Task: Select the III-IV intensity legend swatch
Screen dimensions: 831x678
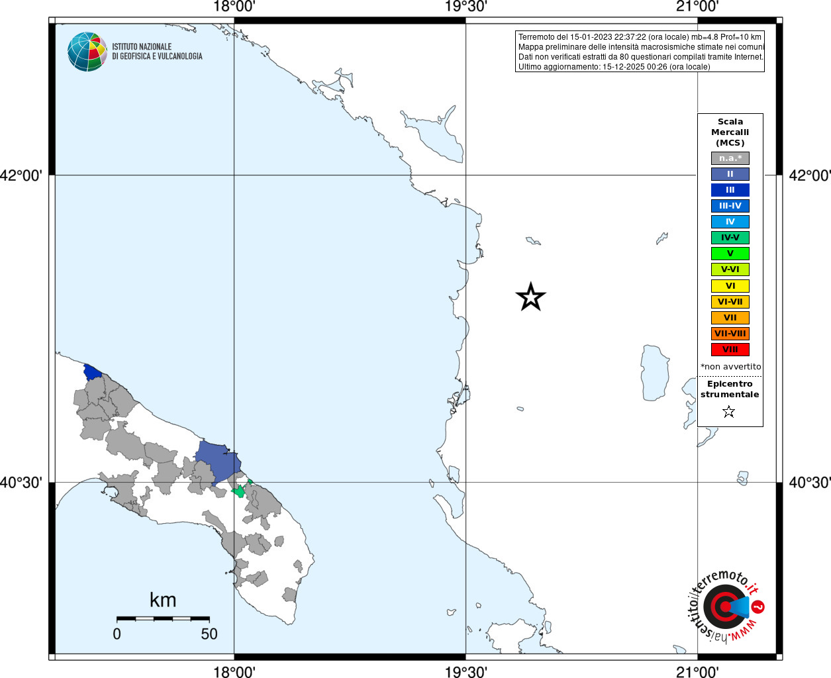Action: point(730,206)
